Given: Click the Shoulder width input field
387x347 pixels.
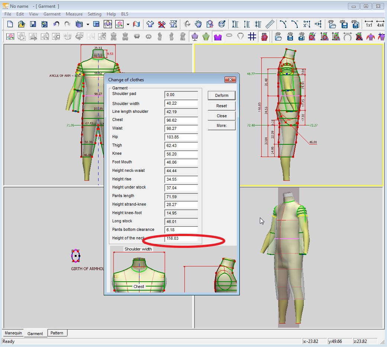Looking at the screenshot, I should [x=181, y=104].
